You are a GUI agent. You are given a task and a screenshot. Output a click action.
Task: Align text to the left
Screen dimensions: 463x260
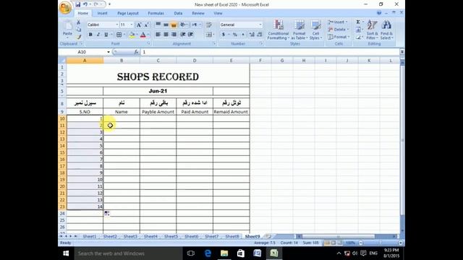click(158, 35)
